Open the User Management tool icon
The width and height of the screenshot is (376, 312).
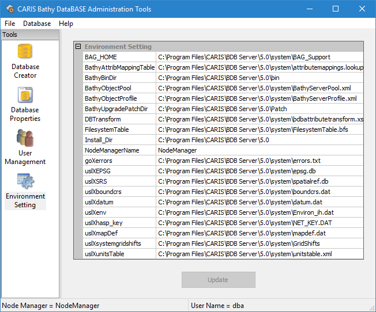point(25,139)
